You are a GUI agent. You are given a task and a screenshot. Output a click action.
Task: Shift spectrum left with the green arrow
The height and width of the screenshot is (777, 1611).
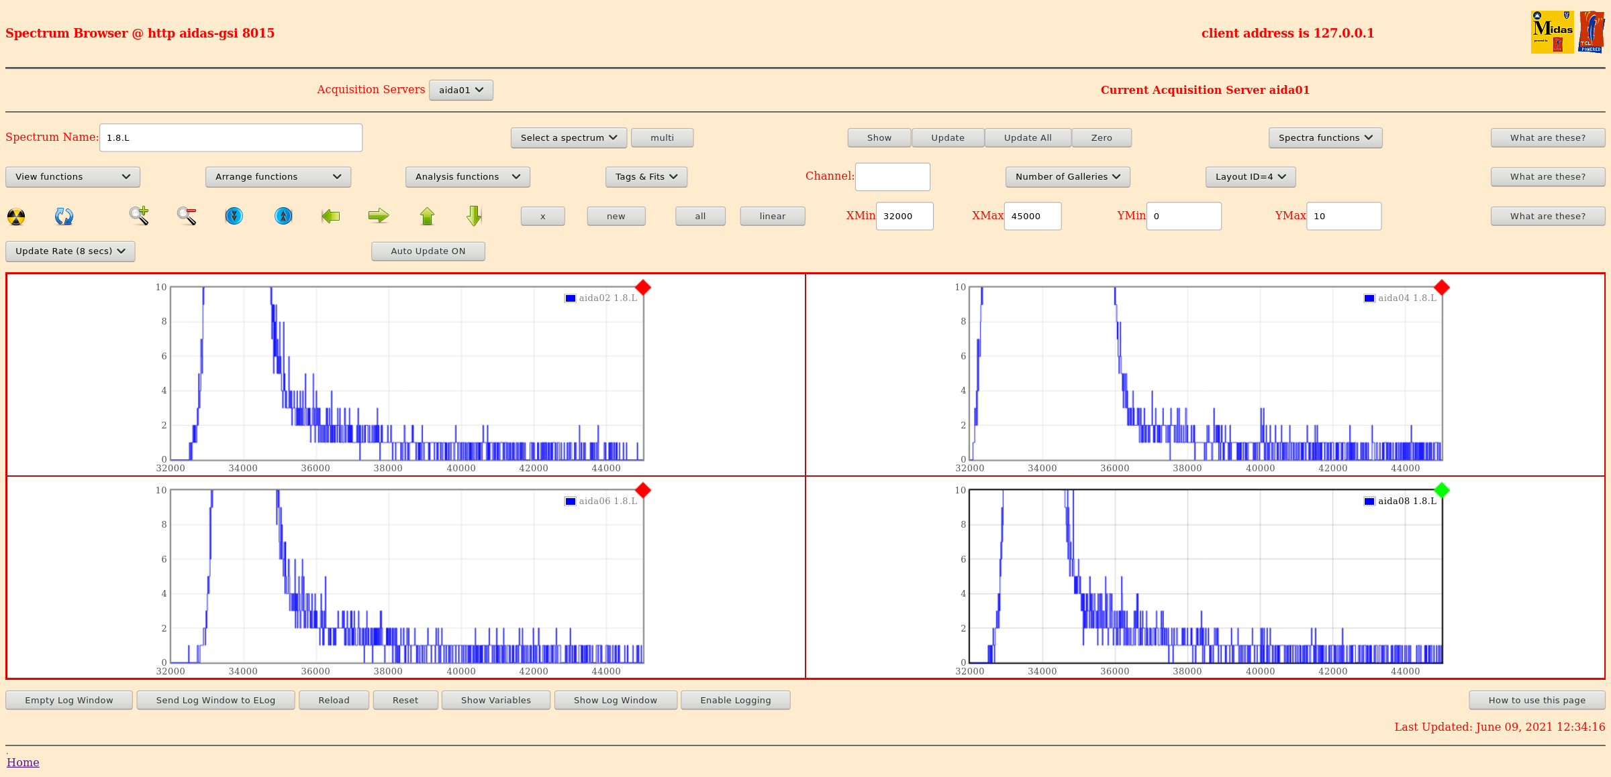click(x=331, y=216)
